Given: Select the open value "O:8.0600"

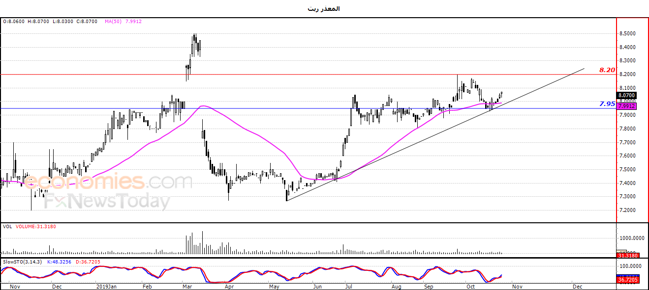Looking at the screenshot, I should (x=14, y=22).
